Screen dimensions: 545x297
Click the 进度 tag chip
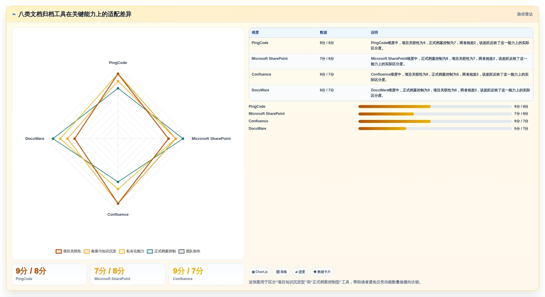coord(300,272)
